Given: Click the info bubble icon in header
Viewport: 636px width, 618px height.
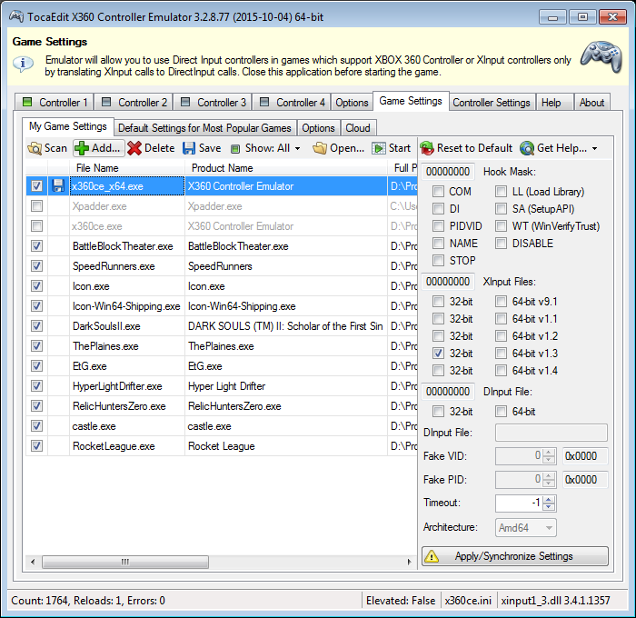Looking at the screenshot, I should click(23, 64).
